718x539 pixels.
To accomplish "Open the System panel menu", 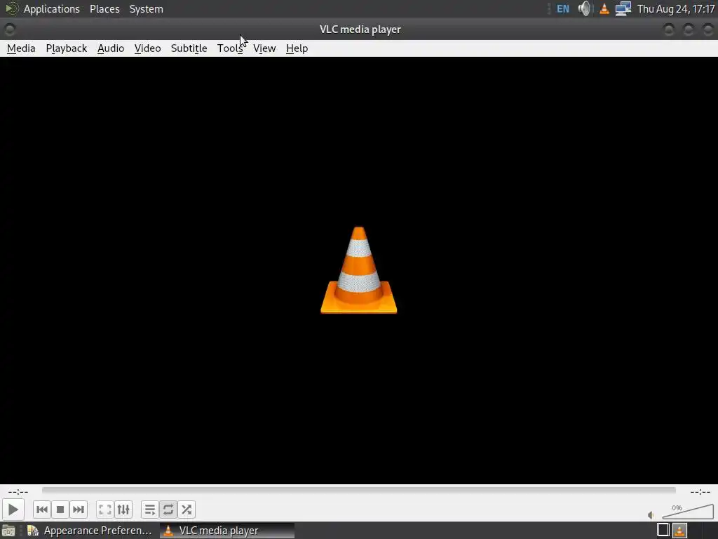I will [x=146, y=8].
